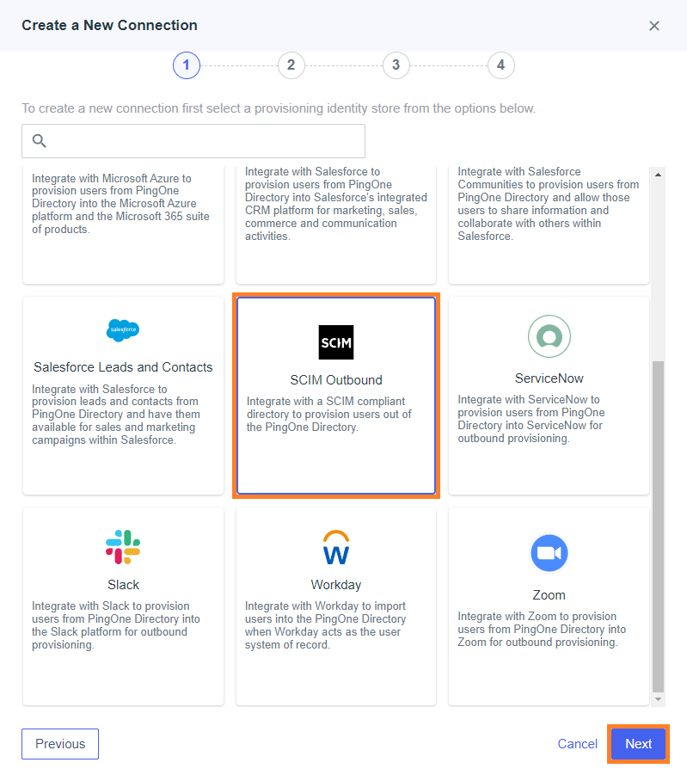Click the select provisioning identity store instruction
Image resolution: width=687 pixels, height=781 pixels.
(x=279, y=108)
